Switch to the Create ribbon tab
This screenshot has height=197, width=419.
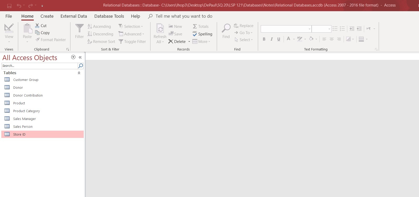(47, 16)
